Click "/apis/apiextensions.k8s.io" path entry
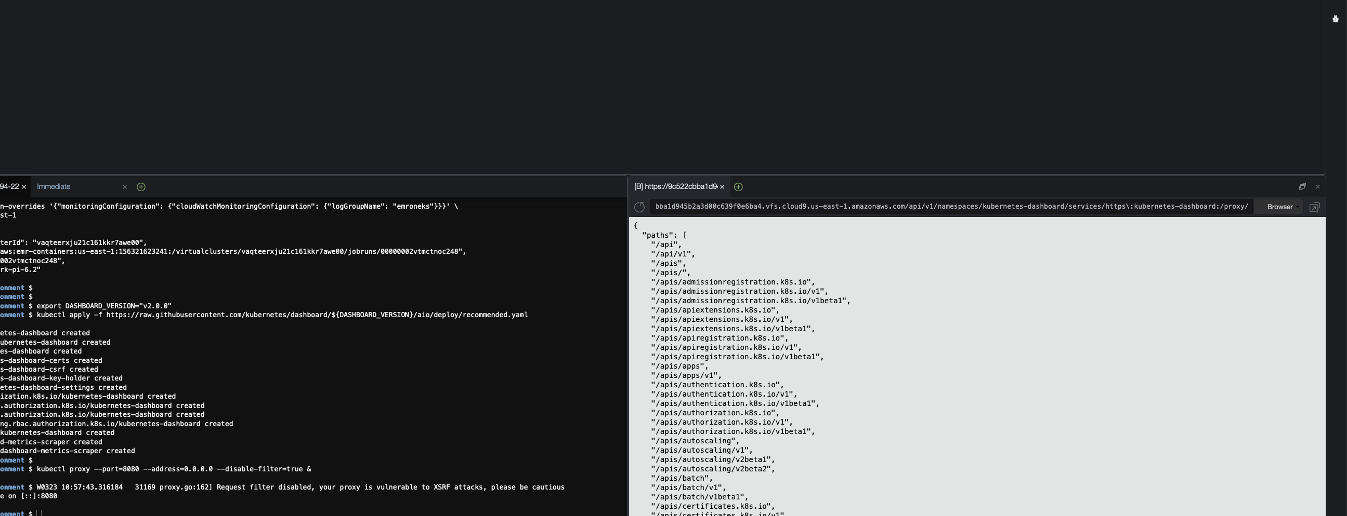 point(715,310)
